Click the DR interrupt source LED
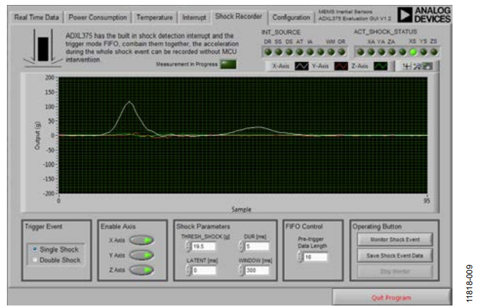This screenshot has height=308, width=477. point(268,52)
